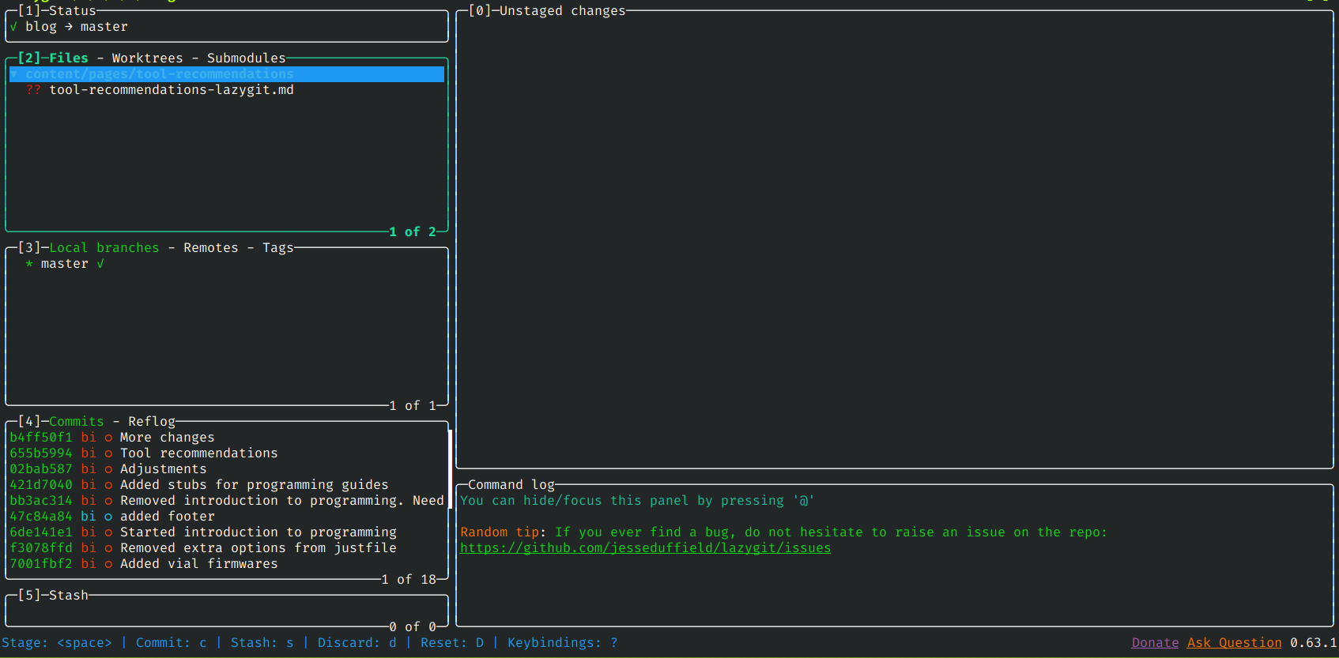Switch to the Worktrees tab
This screenshot has width=1339, height=658.
(x=147, y=58)
